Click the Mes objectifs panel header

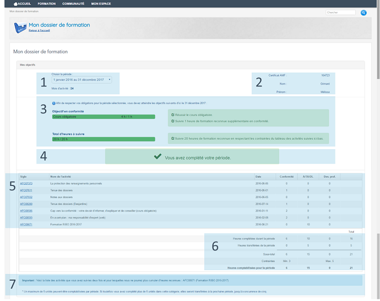(191, 65)
